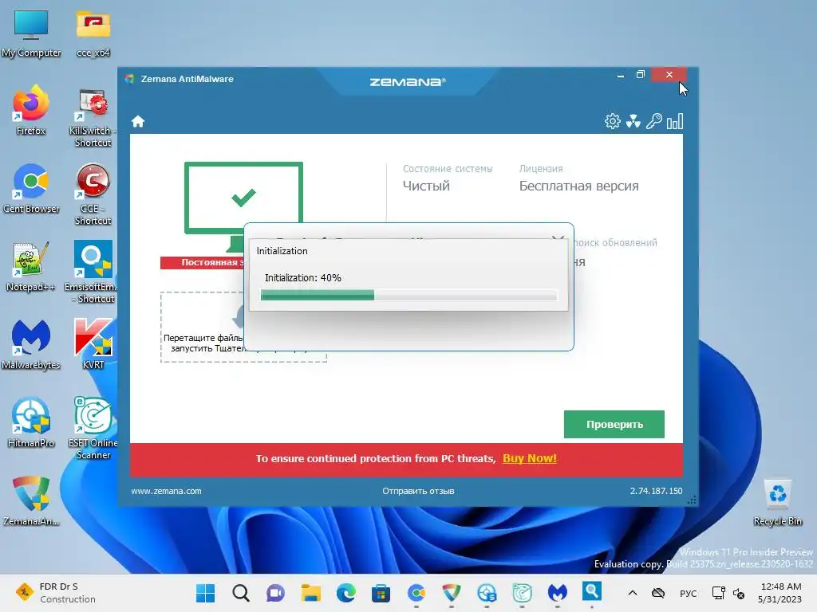Open Zemana AntiMalware desktop shortcut
Viewport: 817px width, 612px height.
31,500
